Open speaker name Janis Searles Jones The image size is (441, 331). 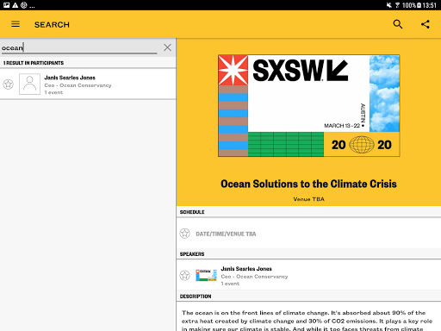tap(246, 269)
